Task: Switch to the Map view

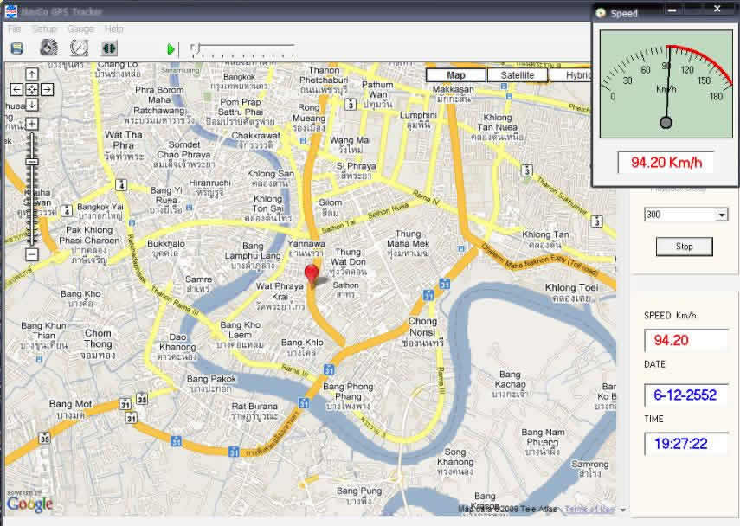Action: point(456,75)
